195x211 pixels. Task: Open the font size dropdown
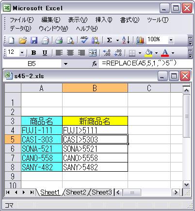point(22,52)
